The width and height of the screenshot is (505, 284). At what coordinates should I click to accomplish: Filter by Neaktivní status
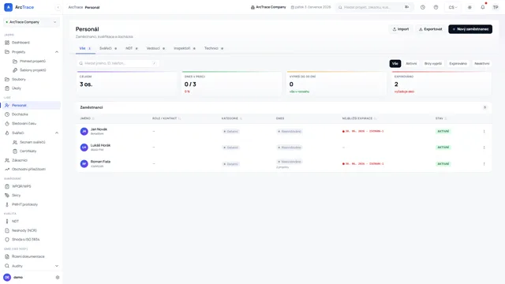pyautogui.click(x=482, y=63)
